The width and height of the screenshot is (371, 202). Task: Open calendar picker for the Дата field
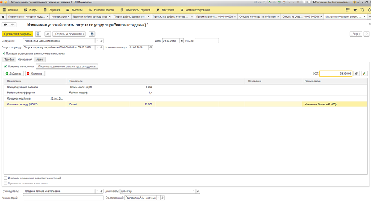(182, 41)
